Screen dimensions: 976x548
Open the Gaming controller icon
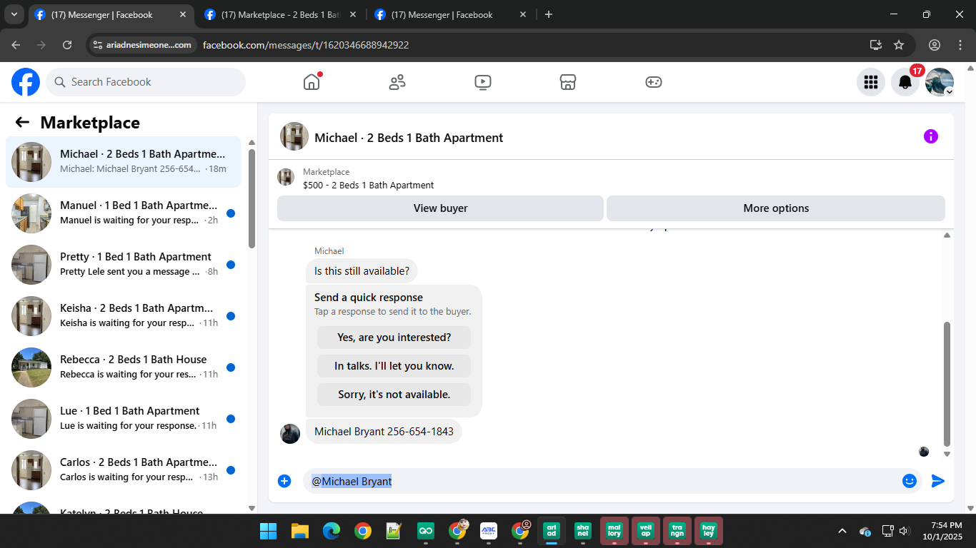[654, 82]
